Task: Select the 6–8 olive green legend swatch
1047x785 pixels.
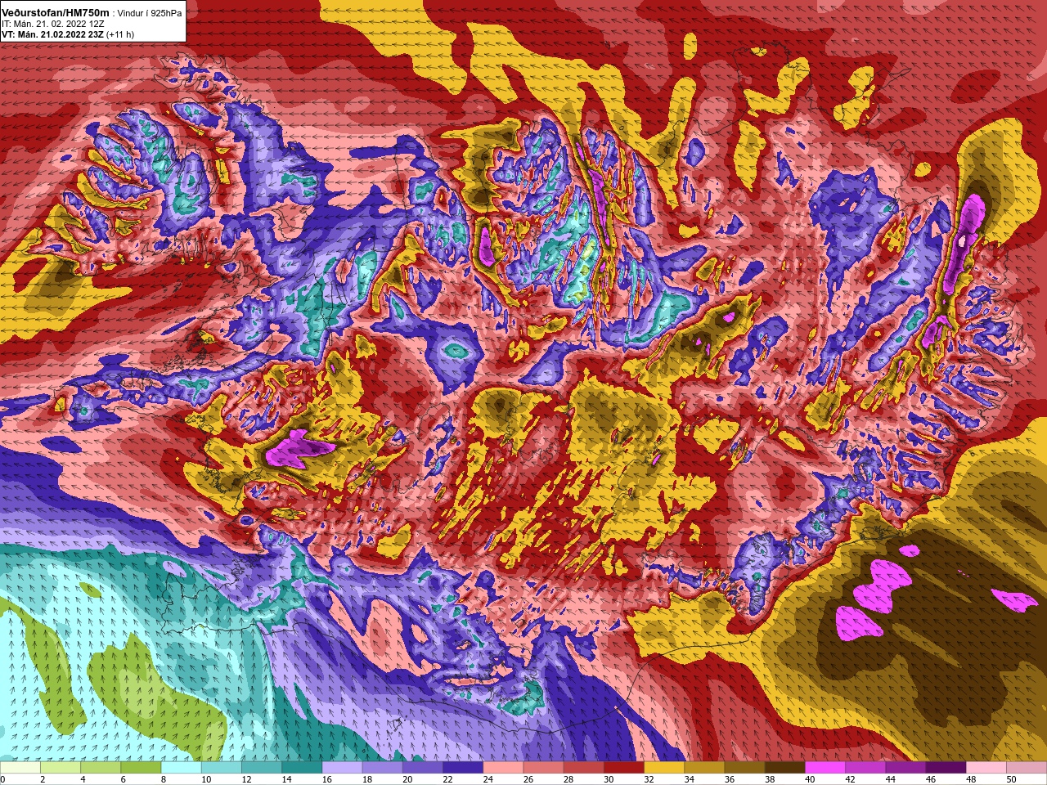Action: [141, 768]
